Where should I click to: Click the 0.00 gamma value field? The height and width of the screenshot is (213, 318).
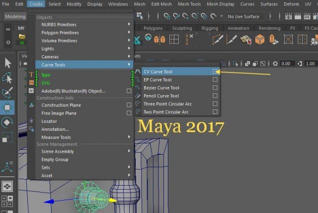(x=286, y=64)
